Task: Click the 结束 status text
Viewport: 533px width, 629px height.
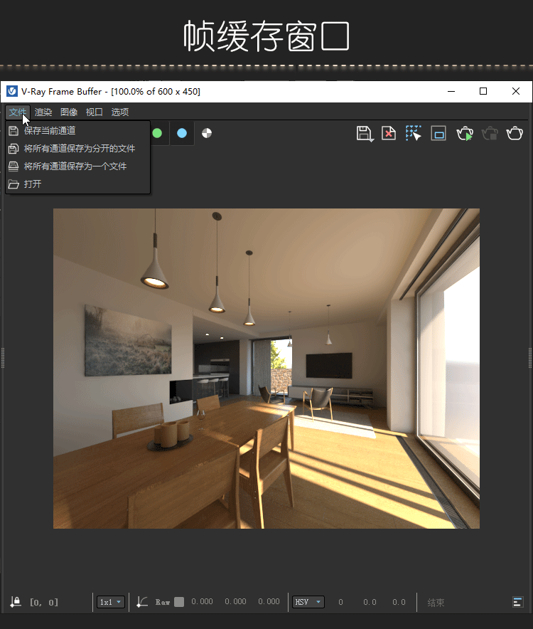Action: pyautogui.click(x=436, y=603)
